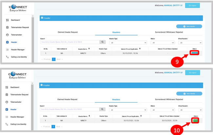Open Status filter dropdown in top screenshot

(x=162, y=43)
